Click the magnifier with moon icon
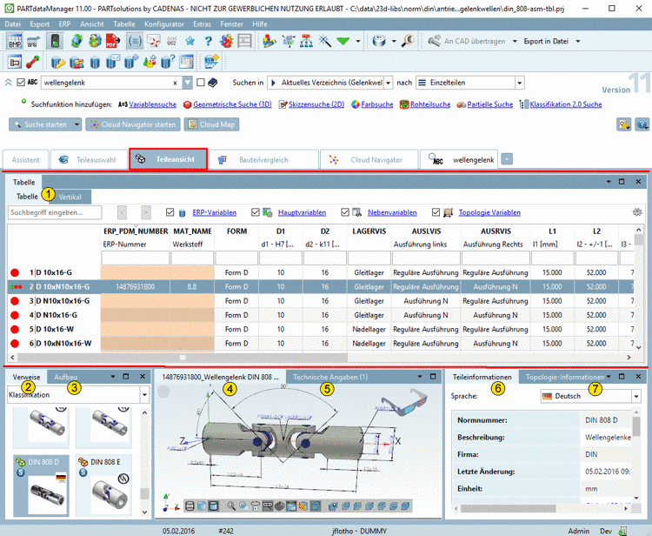This screenshot has width=652, height=536. coord(408,41)
